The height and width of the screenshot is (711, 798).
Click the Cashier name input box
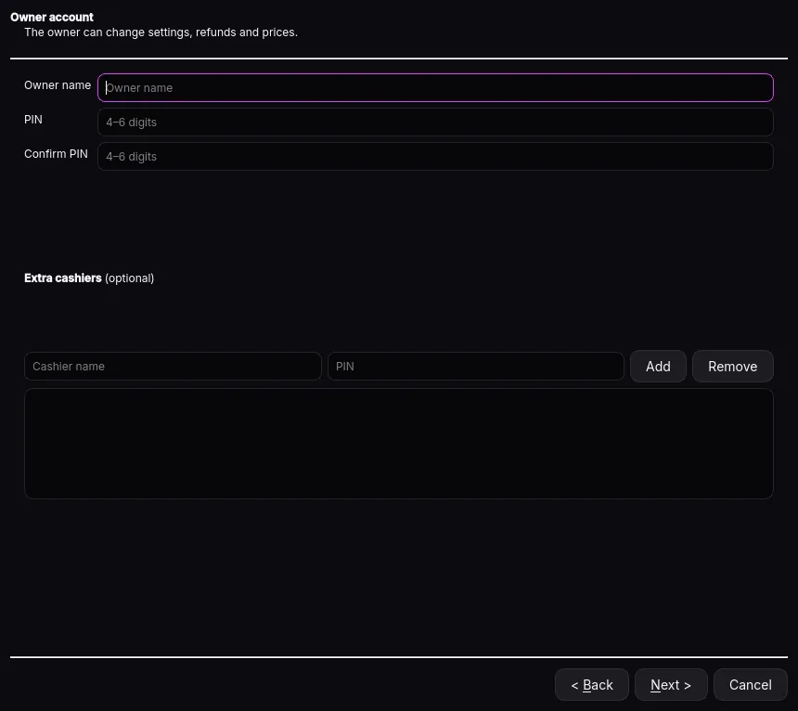tap(173, 366)
